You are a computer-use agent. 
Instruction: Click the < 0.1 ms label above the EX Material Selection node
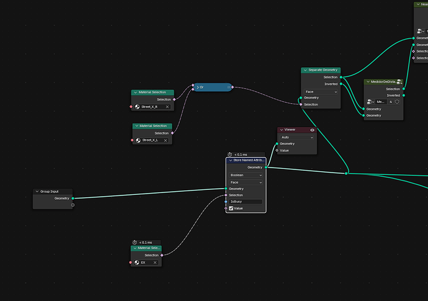coord(146,243)
